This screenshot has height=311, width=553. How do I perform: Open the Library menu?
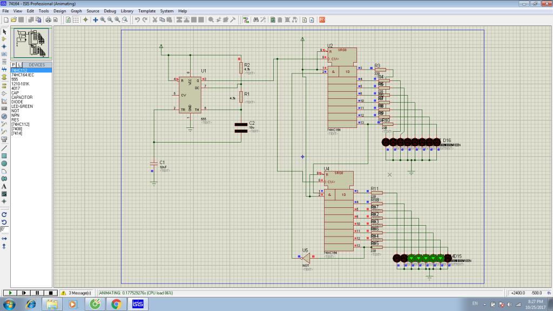[127, 11]
